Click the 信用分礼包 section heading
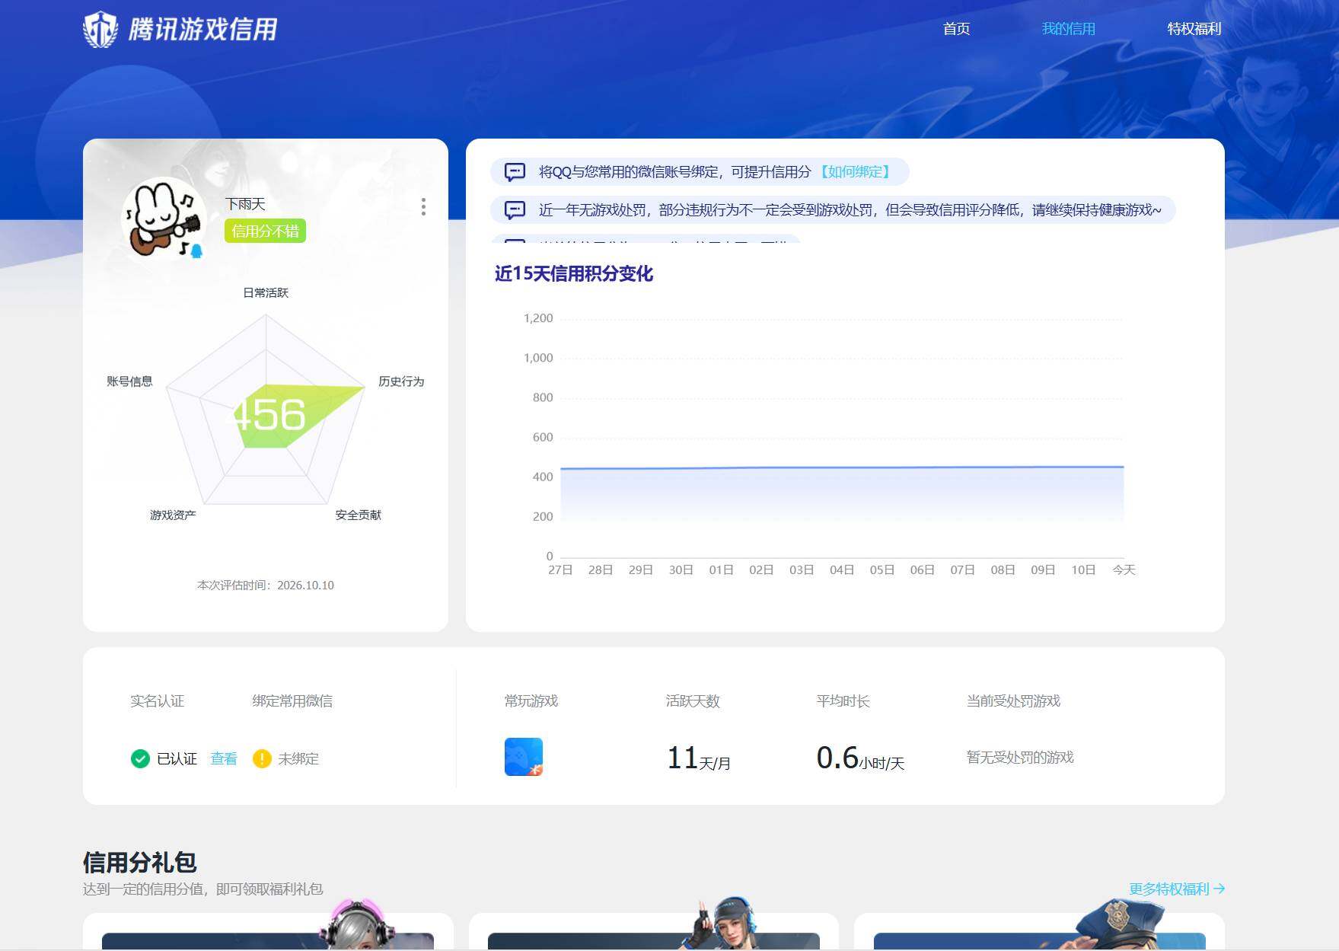The width and height of the screenshot is (1339, 951). (139, 863)
